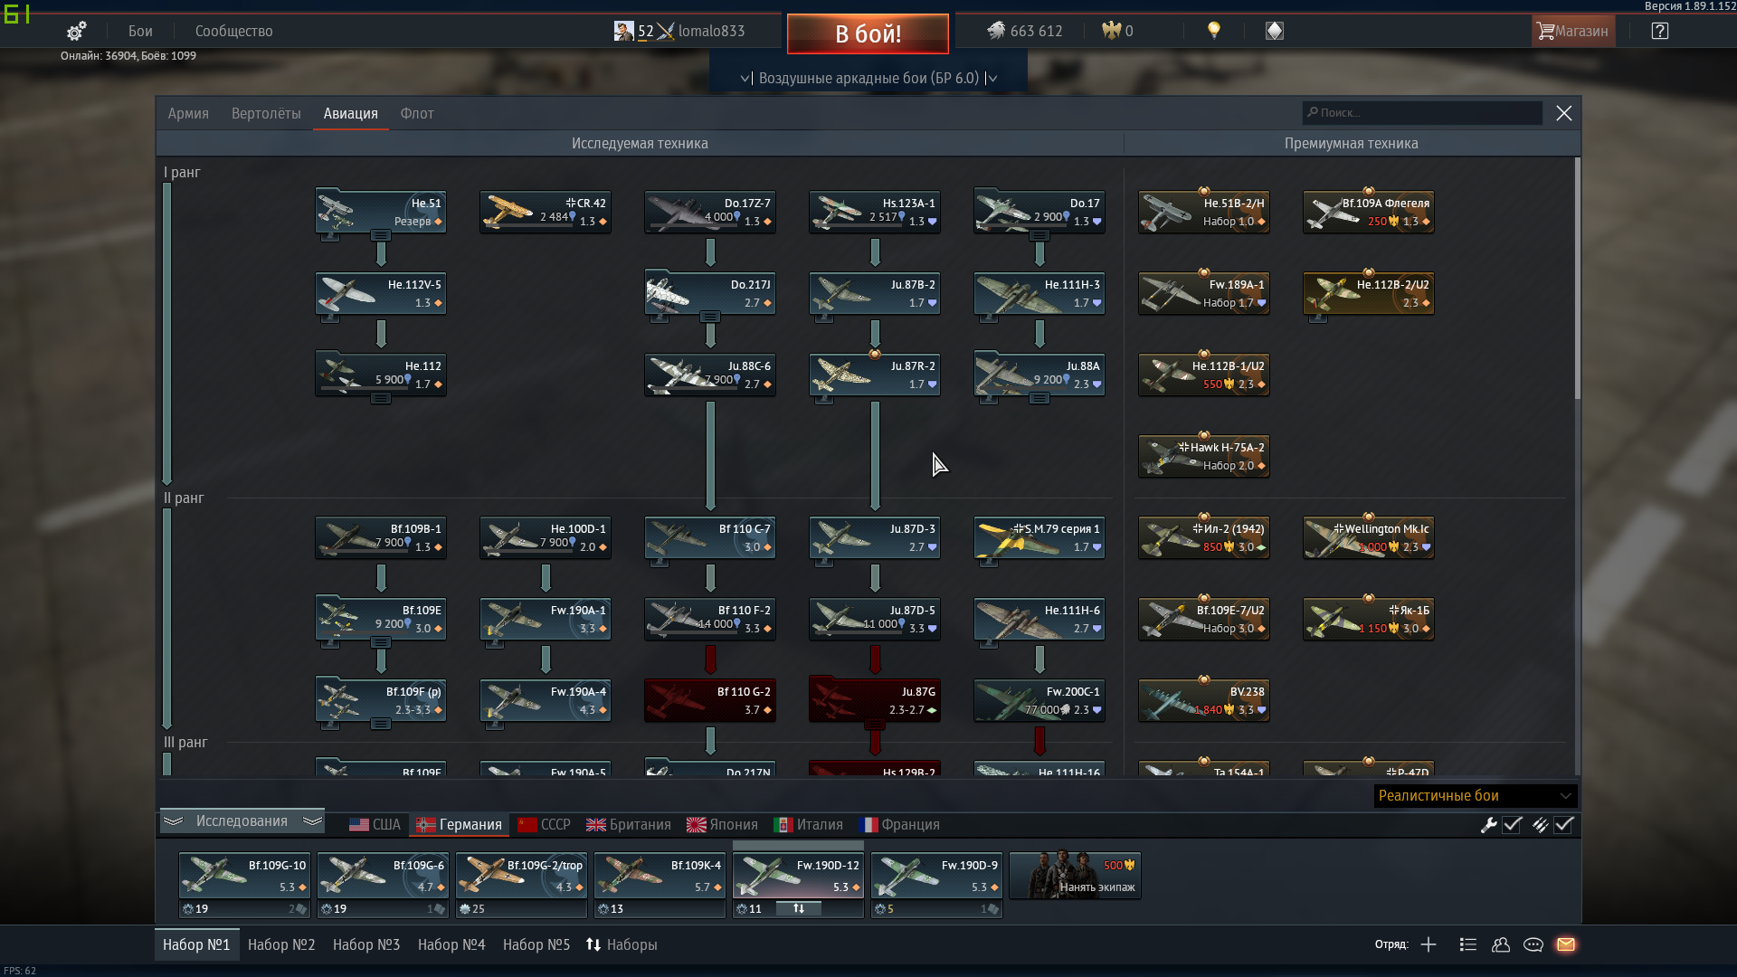Viewport: 1737px width, 977px height.
Task: Click the В бой! button
Action: [x=868, y=33]
